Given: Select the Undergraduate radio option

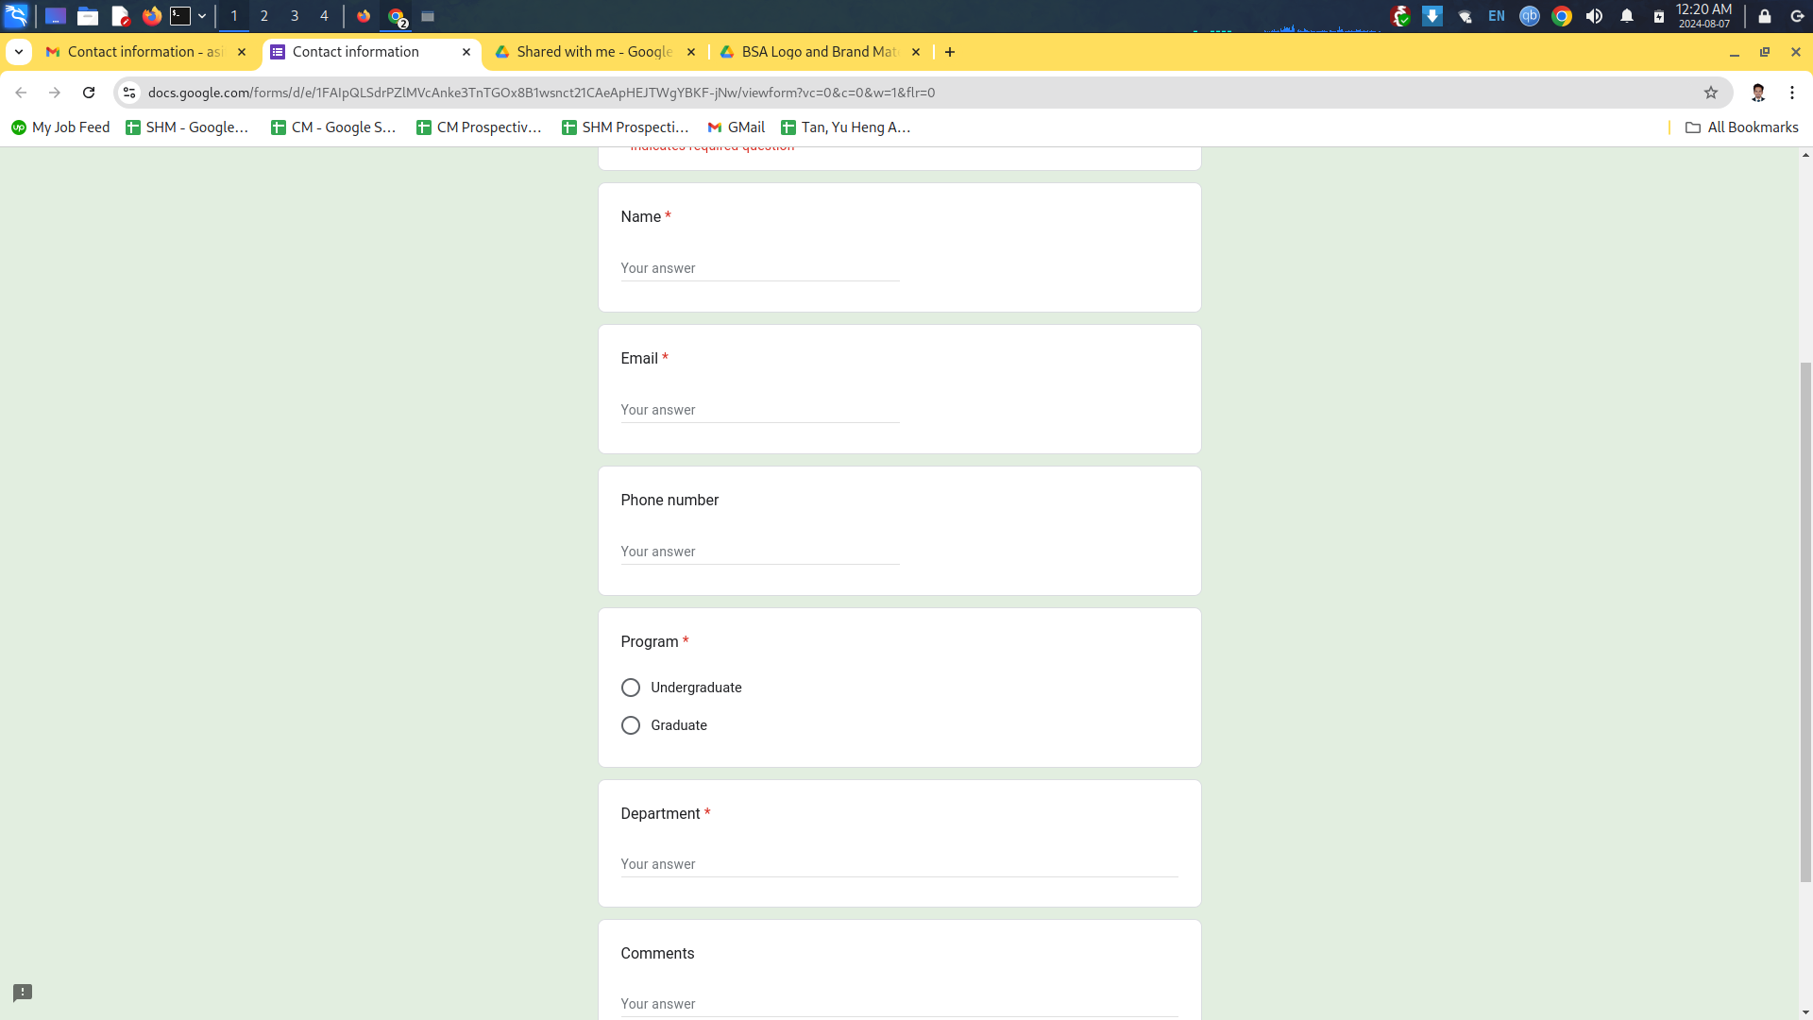Looking at the screenshot, I should tap(631, 688).
